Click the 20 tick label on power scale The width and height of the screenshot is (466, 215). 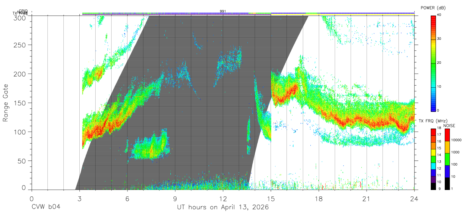click(x=439, y=63)
